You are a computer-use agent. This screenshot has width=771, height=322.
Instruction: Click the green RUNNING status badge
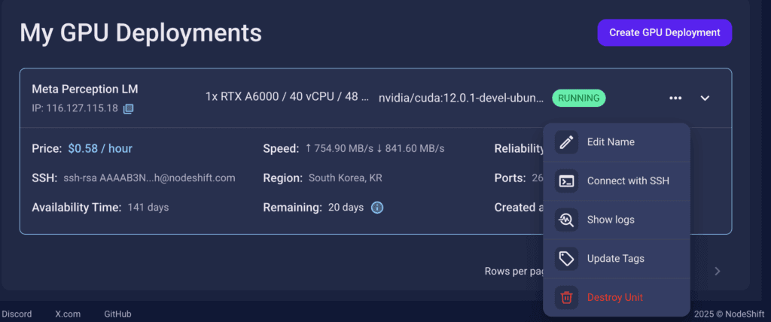(579, 98)
